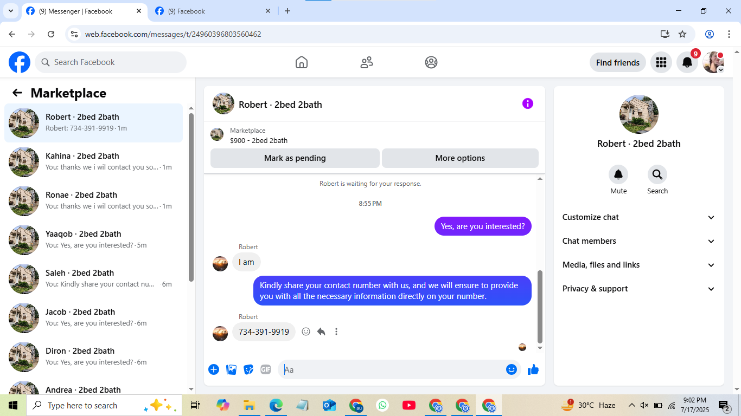741x416 pixels.
Task: Expand Media, files and links section
Action: [x=639, y=265]
